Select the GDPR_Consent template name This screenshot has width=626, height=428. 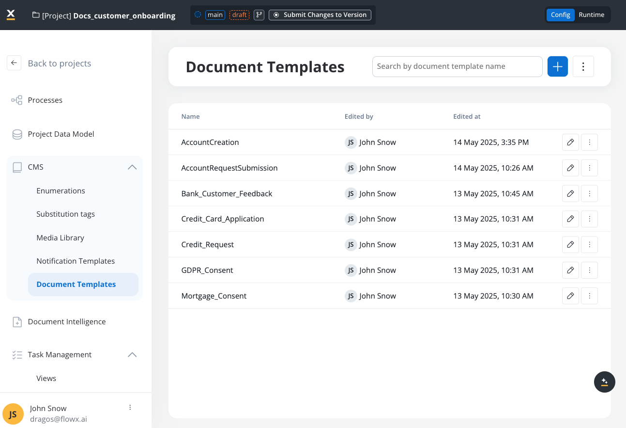(x=207, y=270)
